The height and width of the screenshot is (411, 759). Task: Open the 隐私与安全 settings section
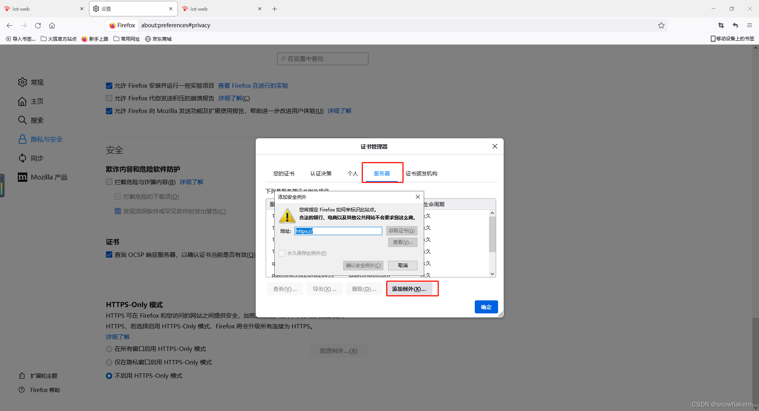click(46, 139)
